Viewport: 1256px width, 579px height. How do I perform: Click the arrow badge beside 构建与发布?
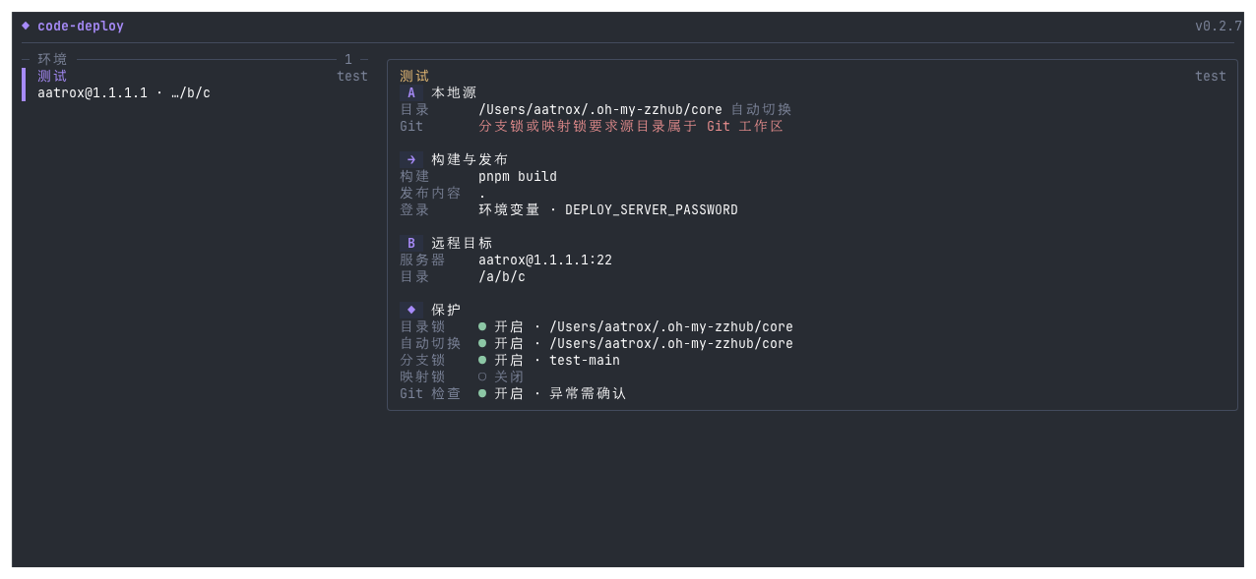(411, 159)
